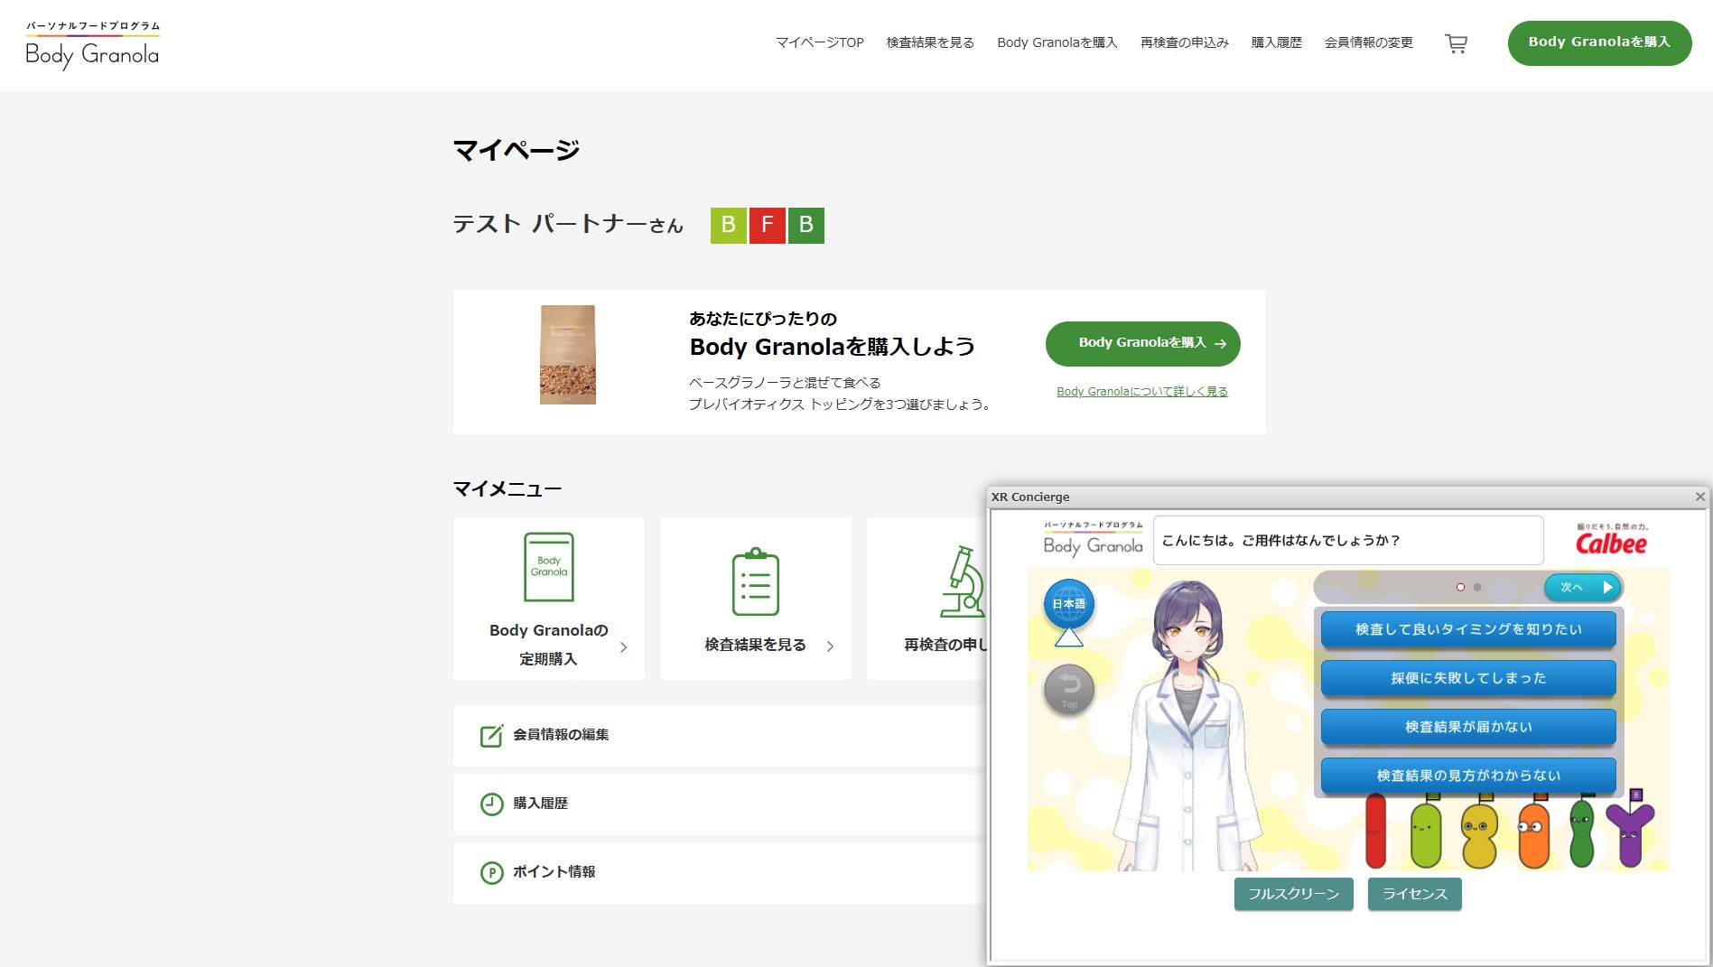Expand language selector triangle under 日本語
This screenshot has height=967, width=1713.
tap(1069, 637)
